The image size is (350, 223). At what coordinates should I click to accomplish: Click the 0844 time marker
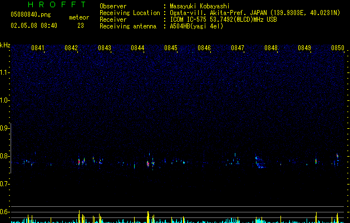[137, 48]
